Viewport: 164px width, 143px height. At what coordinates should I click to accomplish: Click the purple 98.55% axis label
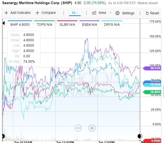coord(153,68)
